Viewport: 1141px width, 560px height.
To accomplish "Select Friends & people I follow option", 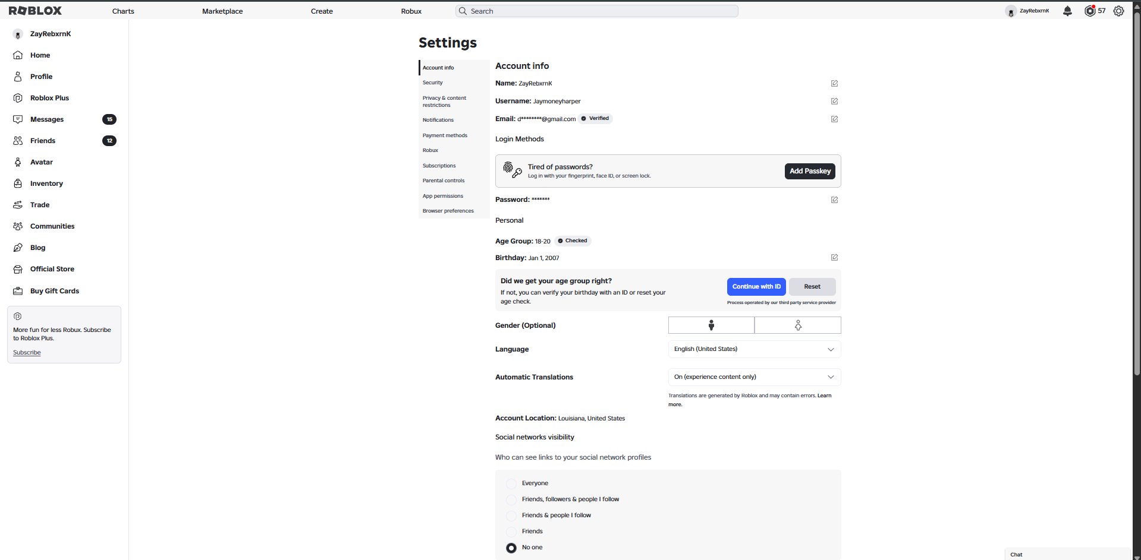I will 511,515.
